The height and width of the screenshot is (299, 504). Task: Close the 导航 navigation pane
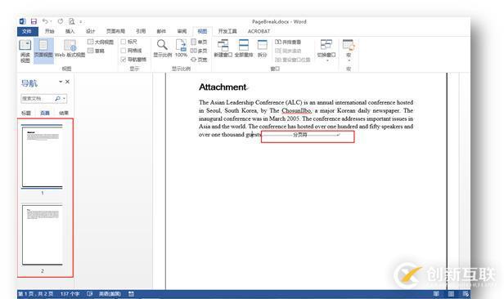(x=67, y=82)
